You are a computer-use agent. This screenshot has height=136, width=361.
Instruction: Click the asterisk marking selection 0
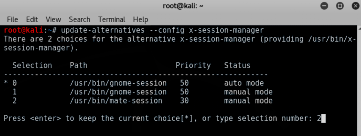click(6, 83)
